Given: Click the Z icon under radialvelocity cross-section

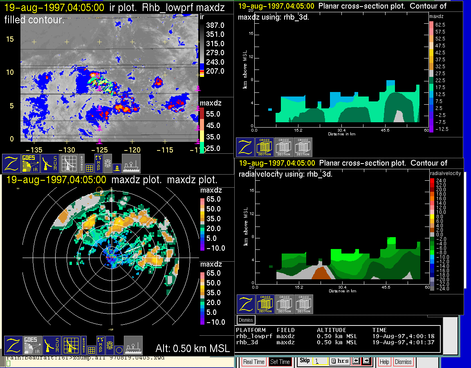Looking at the screenshot, I should [246, 304].
